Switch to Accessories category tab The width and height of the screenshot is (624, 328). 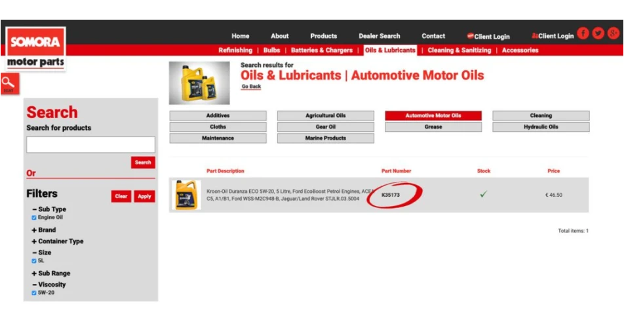[520, 50]
